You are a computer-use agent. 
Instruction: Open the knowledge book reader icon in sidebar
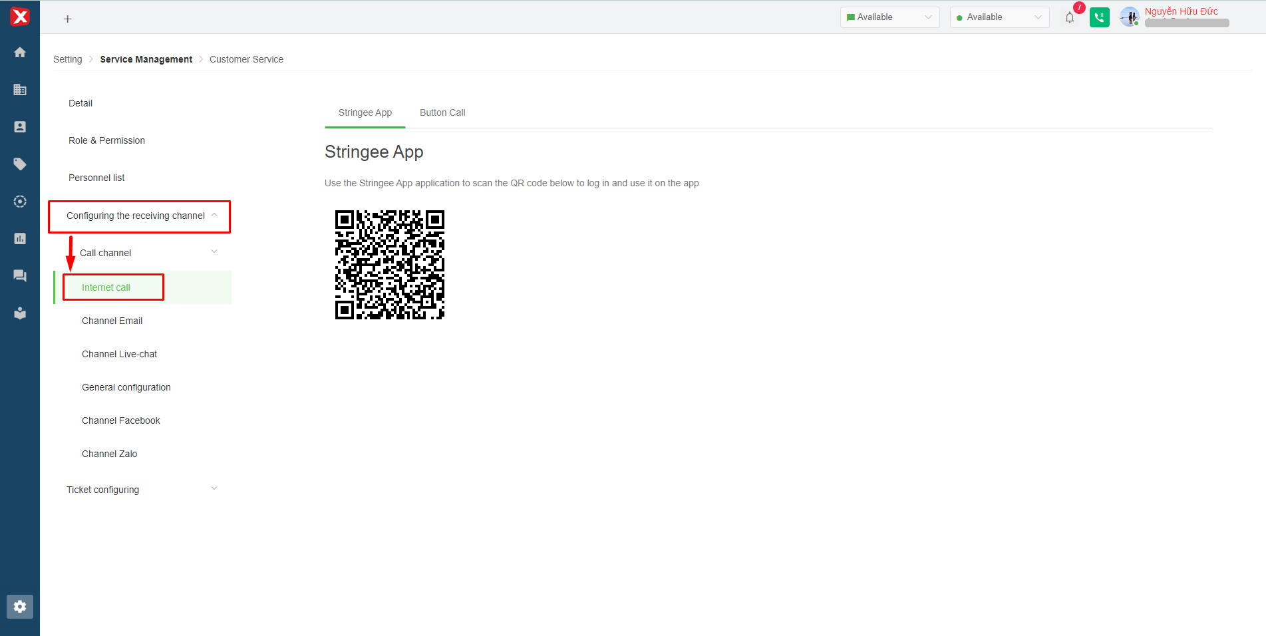click(20, 313)
